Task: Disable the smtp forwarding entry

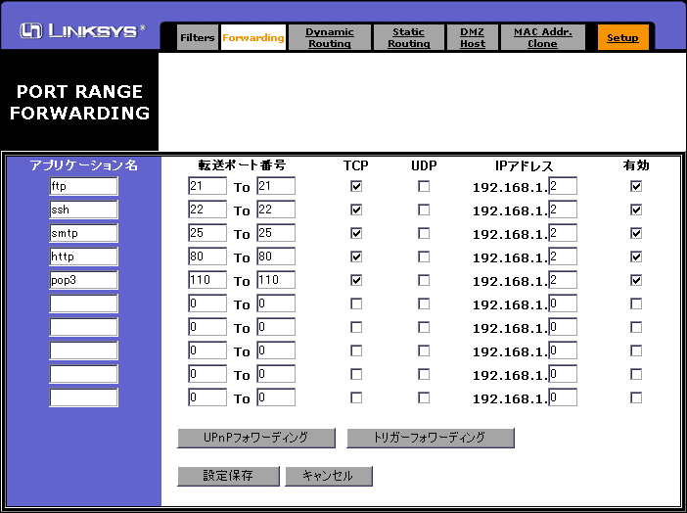Action: (636, 233)
